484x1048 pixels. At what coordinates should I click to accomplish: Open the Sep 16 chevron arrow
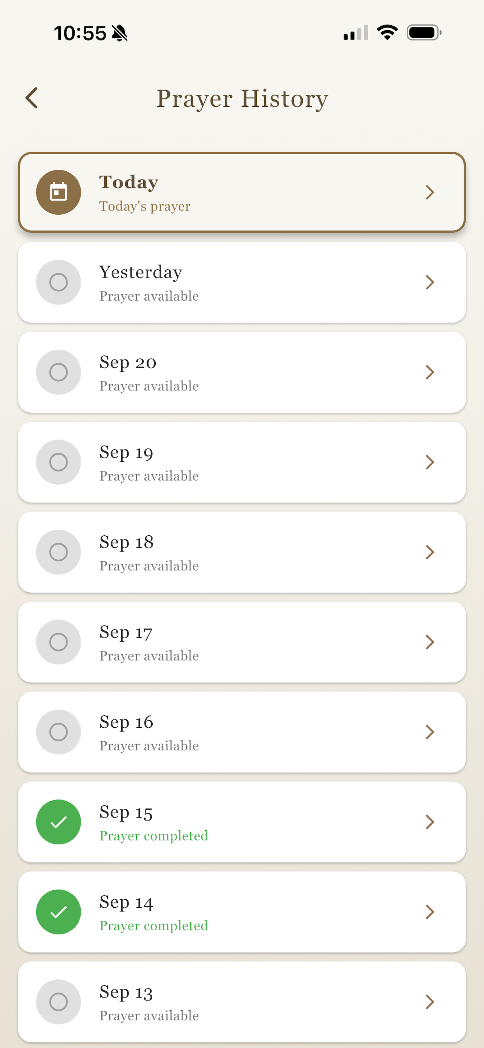coord(430,731)
